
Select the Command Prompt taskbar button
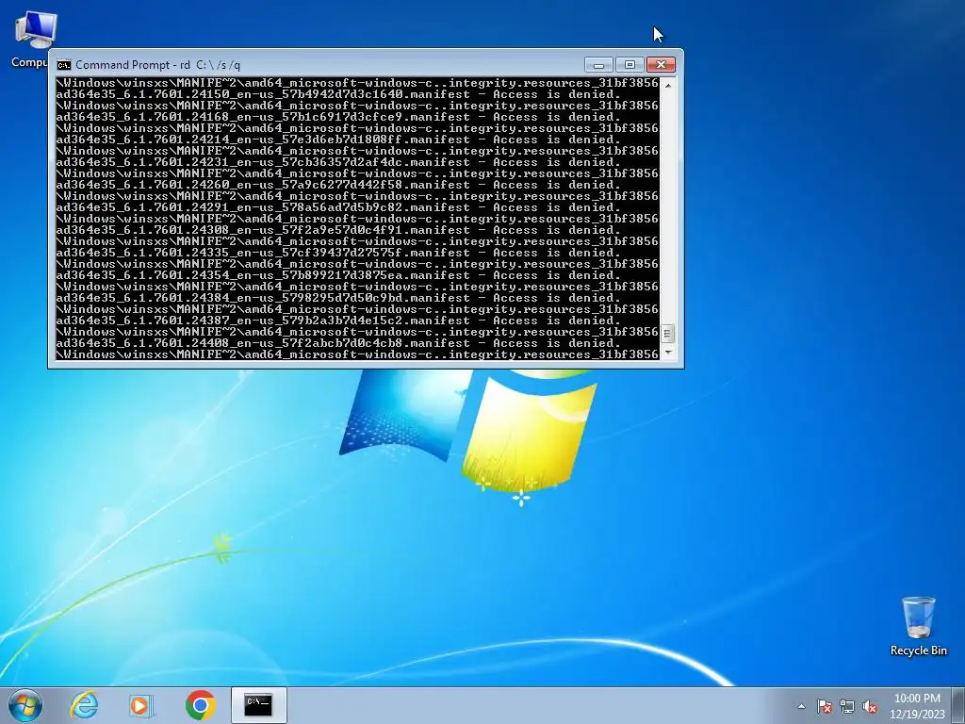[x=258, y=705]
